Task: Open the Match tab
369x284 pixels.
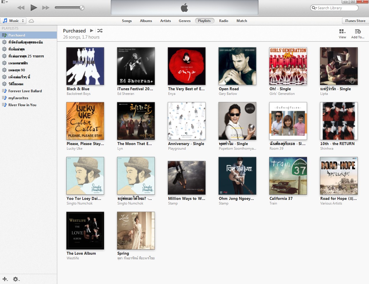Action: (x=242, y=21)
